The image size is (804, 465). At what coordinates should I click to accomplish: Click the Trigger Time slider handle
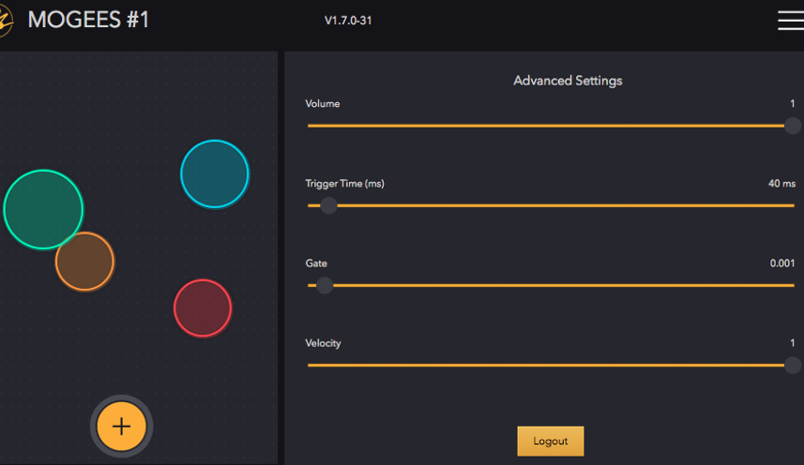(x=328, y=205)
